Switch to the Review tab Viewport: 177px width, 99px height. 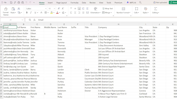pos(92,3)
